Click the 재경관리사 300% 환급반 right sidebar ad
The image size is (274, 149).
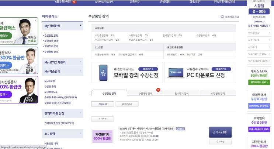(x=259, y=143)
